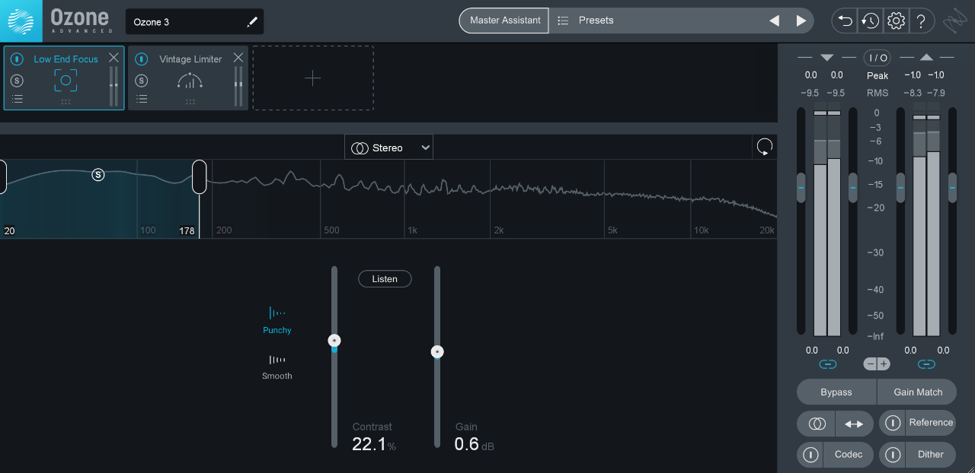Screen dimensions: 975x473
Task: Click the undo arrow icon
Action: (x=845, y=21)
